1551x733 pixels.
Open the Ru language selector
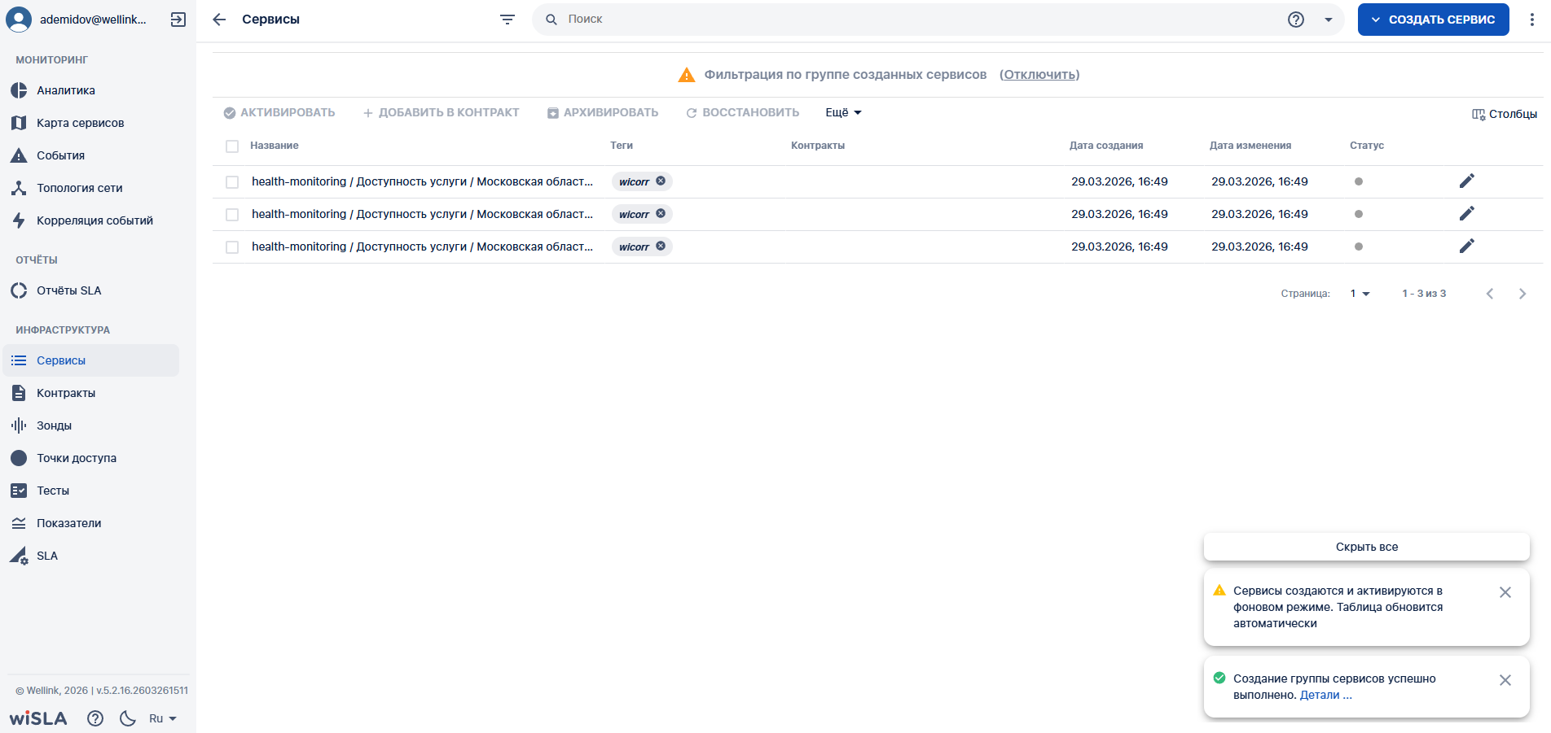pos(163,718)
